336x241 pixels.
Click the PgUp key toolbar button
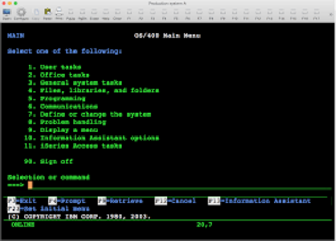70,14
